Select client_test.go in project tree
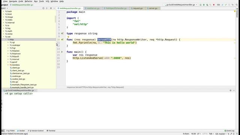The height and width of the screenshot is (135, 240). 18,70
